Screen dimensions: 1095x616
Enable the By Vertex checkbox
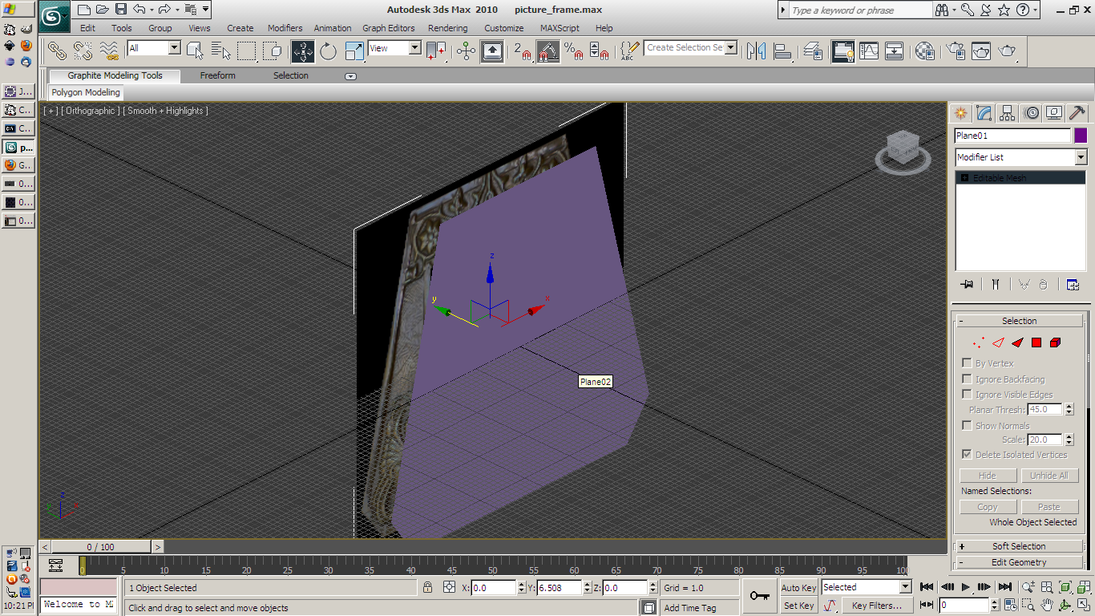tap(967, 363)
